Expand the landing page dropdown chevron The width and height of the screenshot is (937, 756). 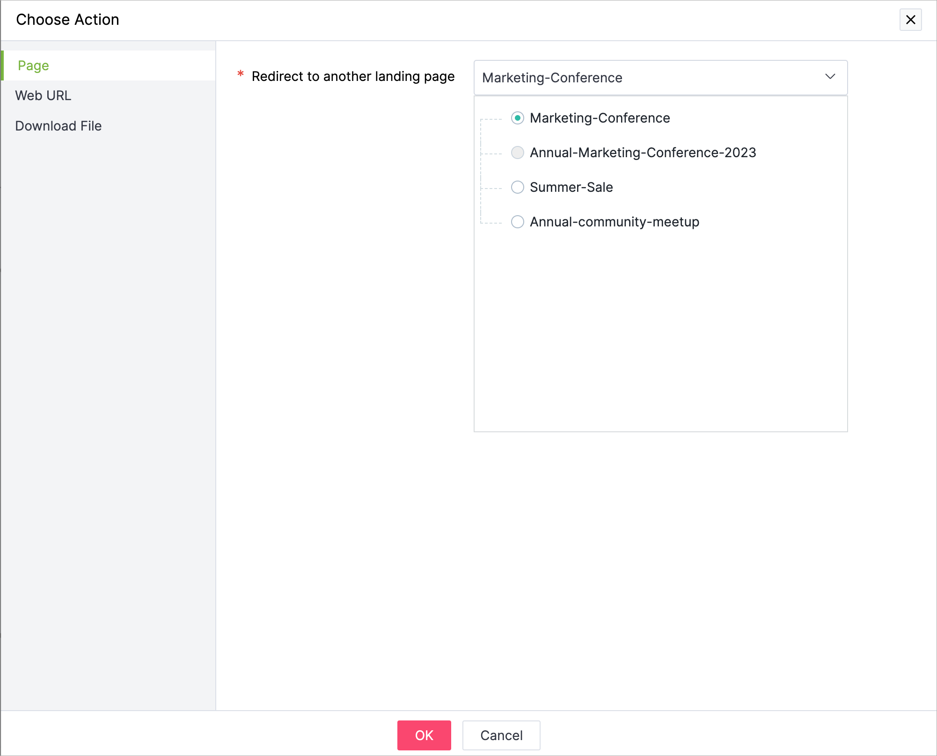pos(830,77)
